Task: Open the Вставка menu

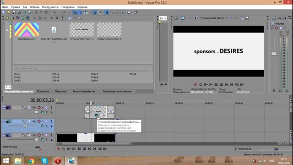Action: point(35,7)
